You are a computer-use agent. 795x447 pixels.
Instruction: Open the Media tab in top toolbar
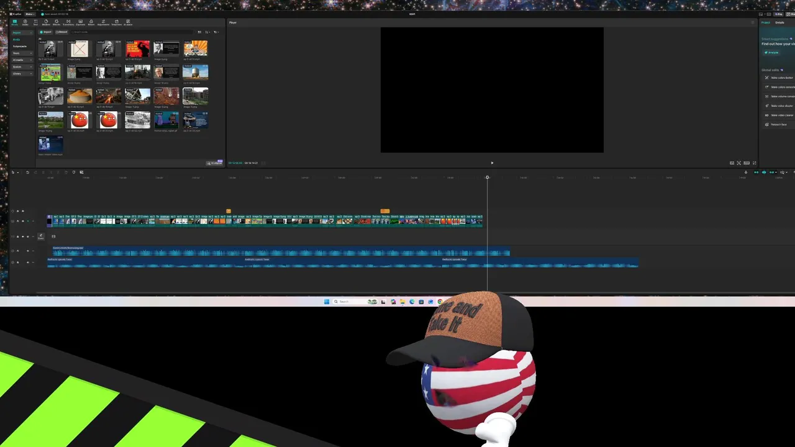point(15,22)
